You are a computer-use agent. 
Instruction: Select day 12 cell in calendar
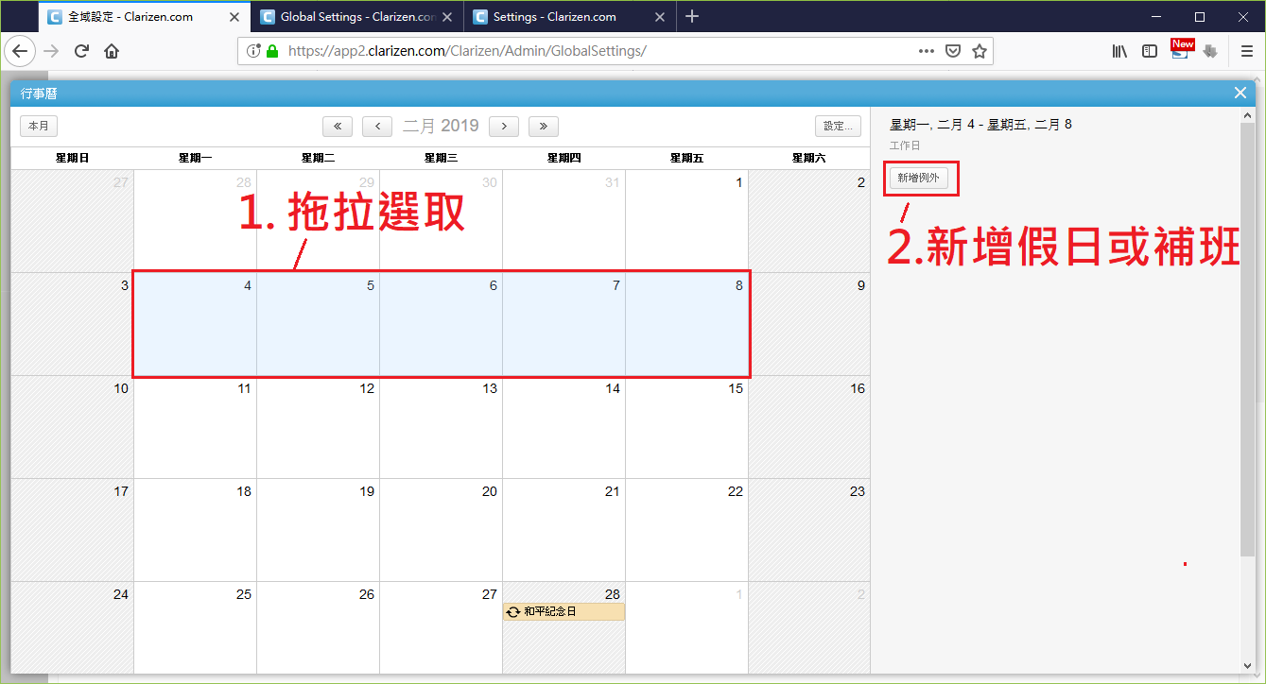318,428
